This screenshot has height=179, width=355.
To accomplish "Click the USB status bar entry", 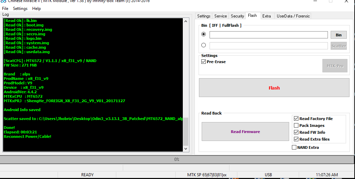I will pyautogui.click(x=268, y=175).
